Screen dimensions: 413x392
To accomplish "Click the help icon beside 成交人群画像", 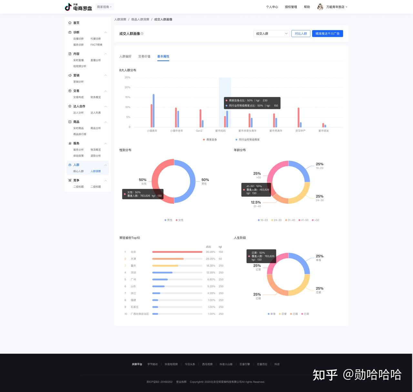I will click(x=142, y=34).
